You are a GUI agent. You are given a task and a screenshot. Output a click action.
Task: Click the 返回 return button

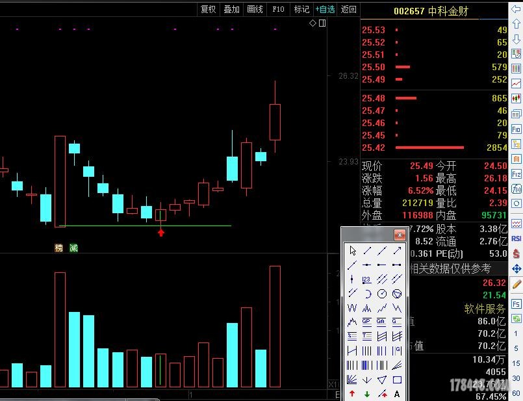(x=348, y=9)
